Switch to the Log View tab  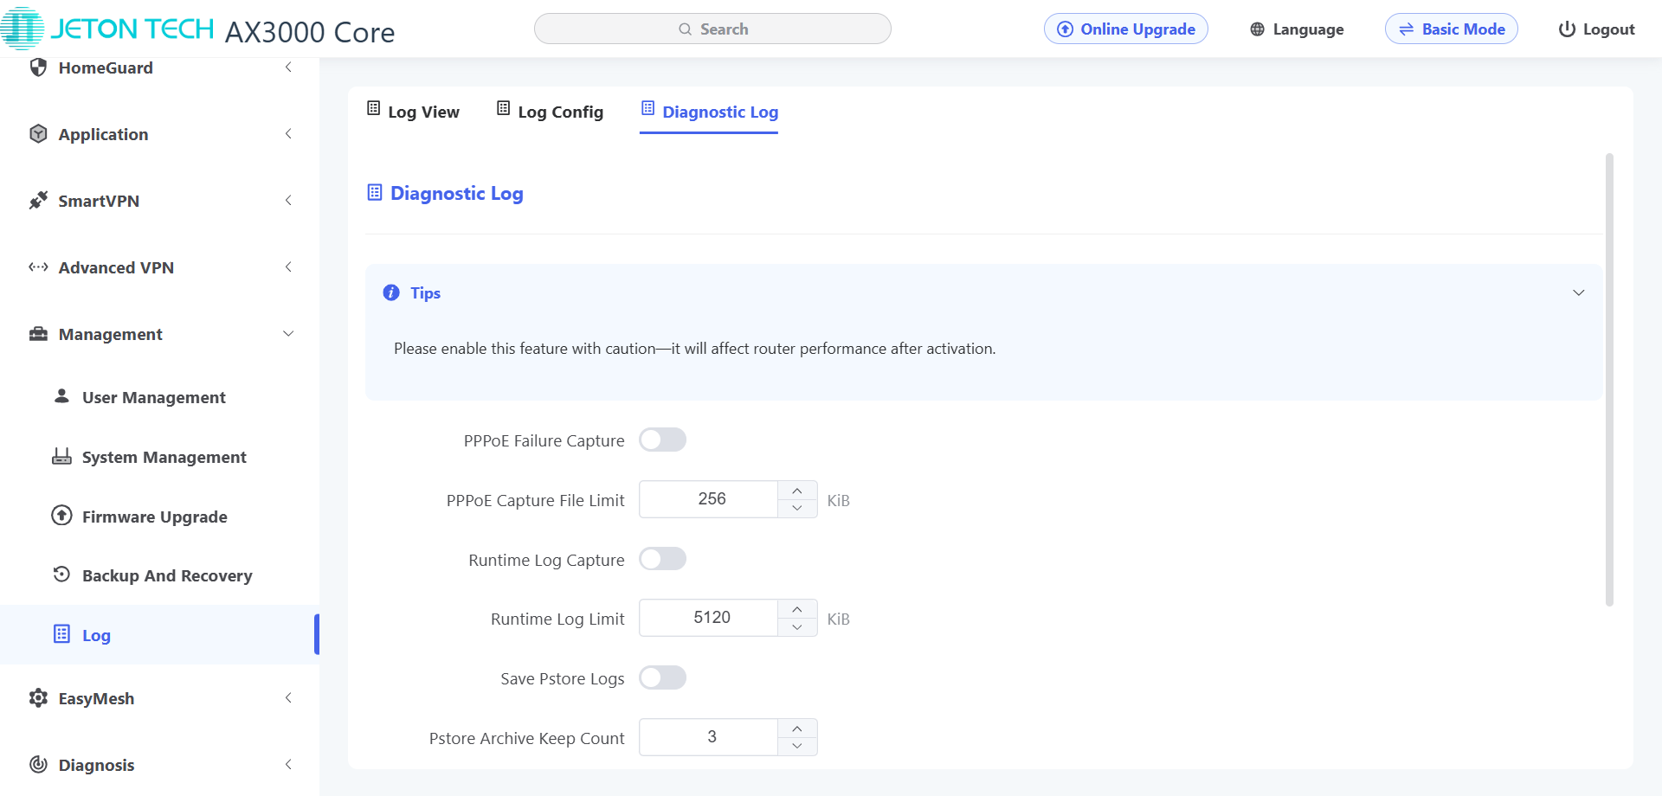[x=414, y=112]
